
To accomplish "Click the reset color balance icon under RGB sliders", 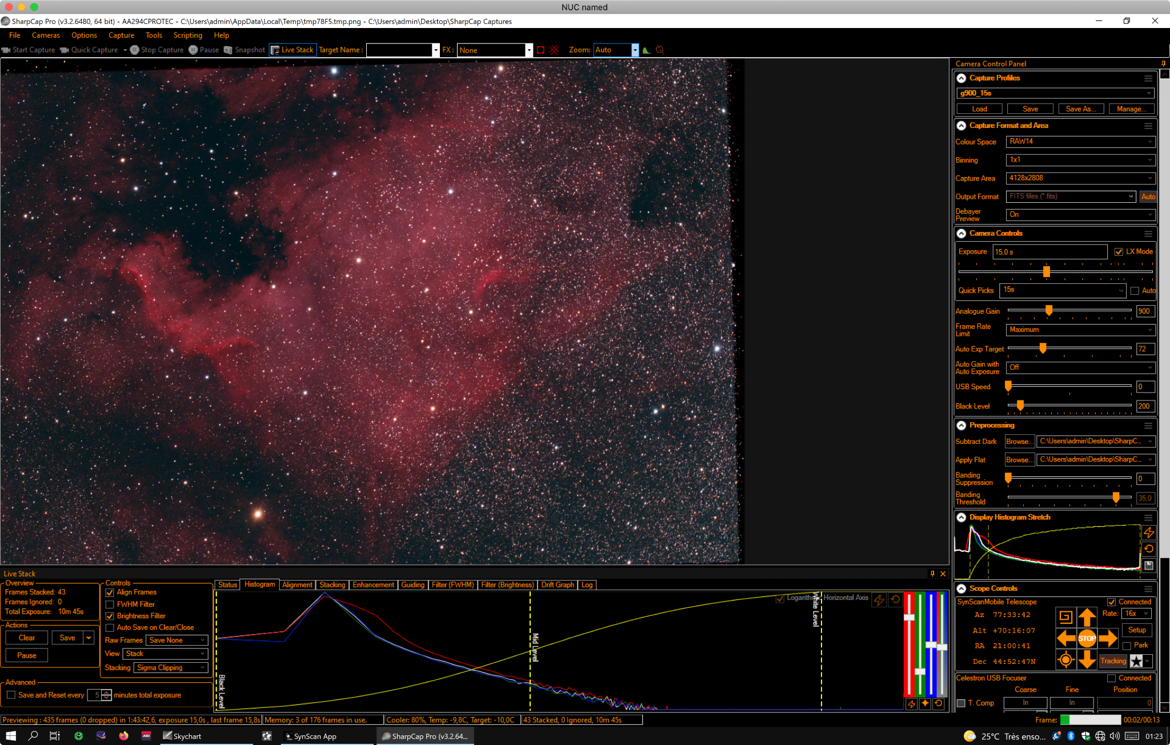I will tap(938, 704).
